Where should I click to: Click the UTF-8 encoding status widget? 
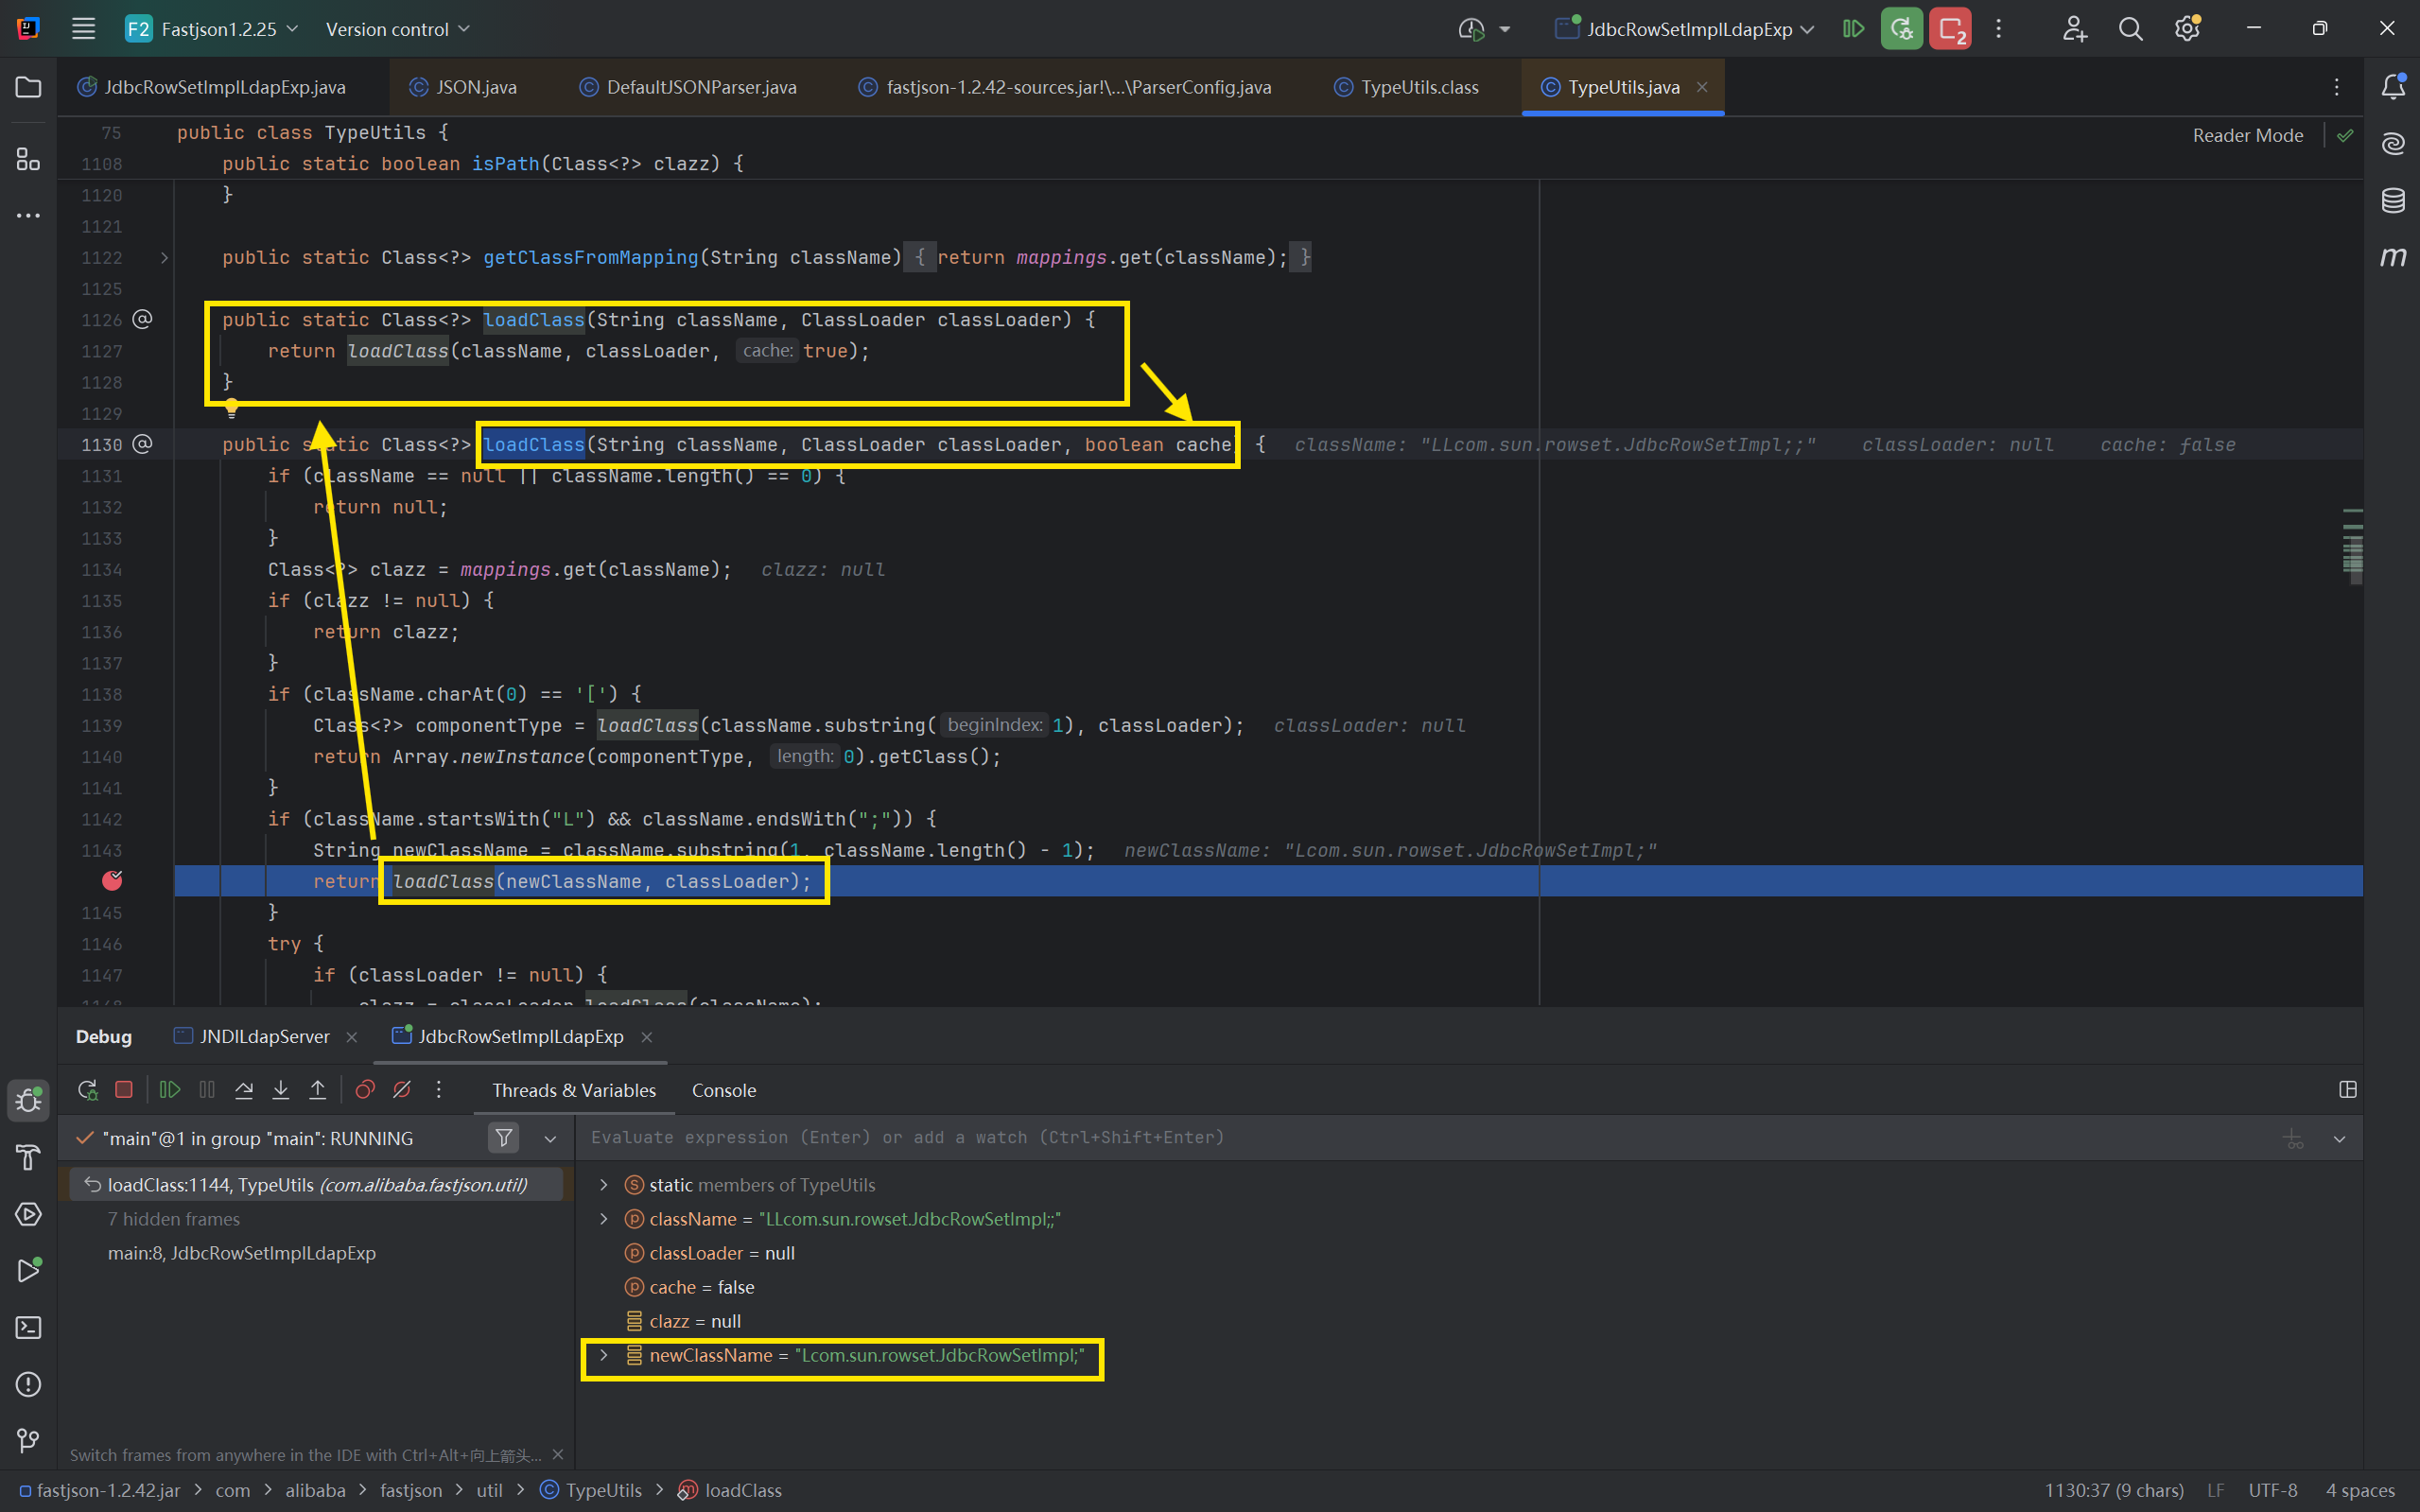coord(2272,1490)
